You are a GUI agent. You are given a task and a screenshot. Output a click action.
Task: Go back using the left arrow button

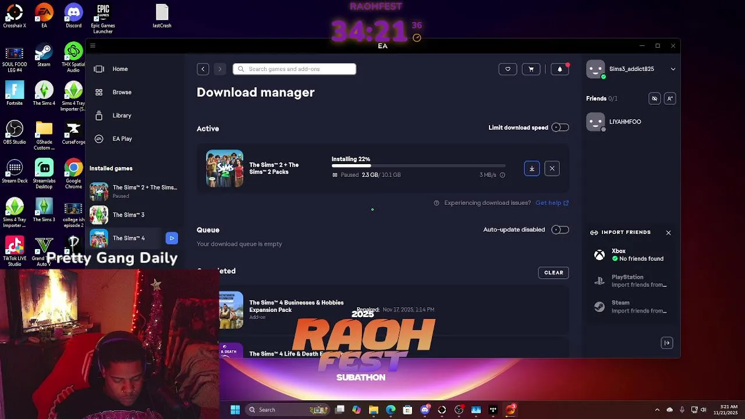tap(203, 69)
